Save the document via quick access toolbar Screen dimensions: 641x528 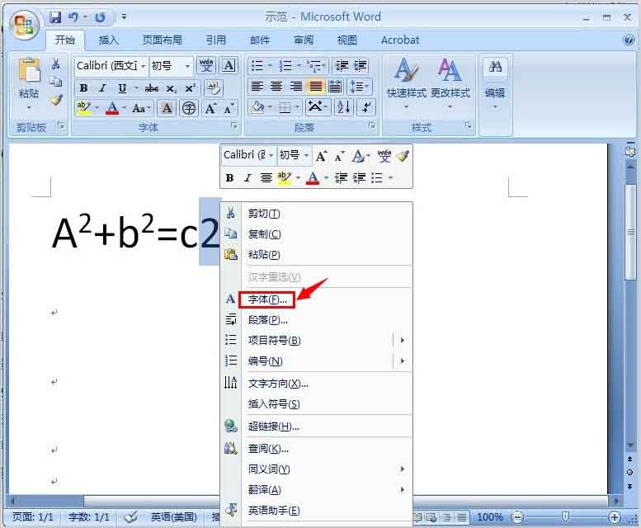(x=55, y=17)
